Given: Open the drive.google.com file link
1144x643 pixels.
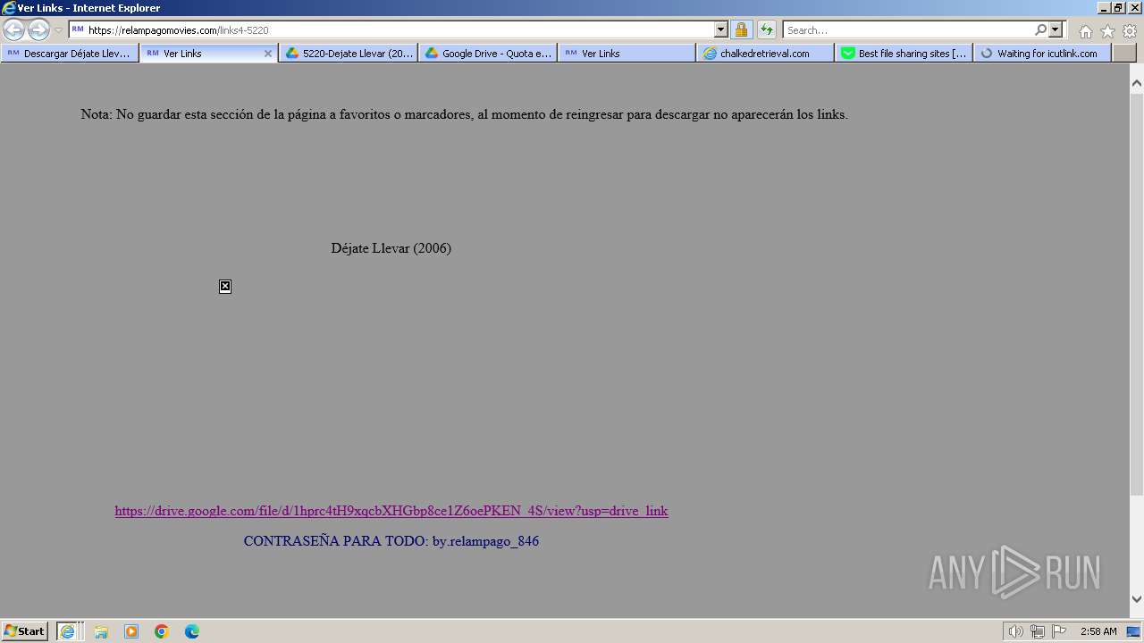Looking at the screenshot, I should (391, 511).
